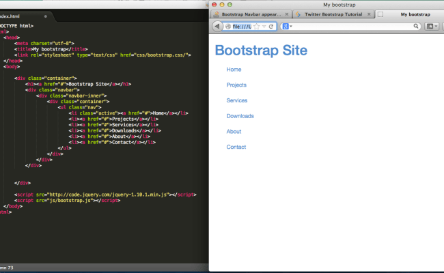Screen dimensions: 444x273
Task: Click the navbar-inner class line in the editor
Action: coord(71,96)
